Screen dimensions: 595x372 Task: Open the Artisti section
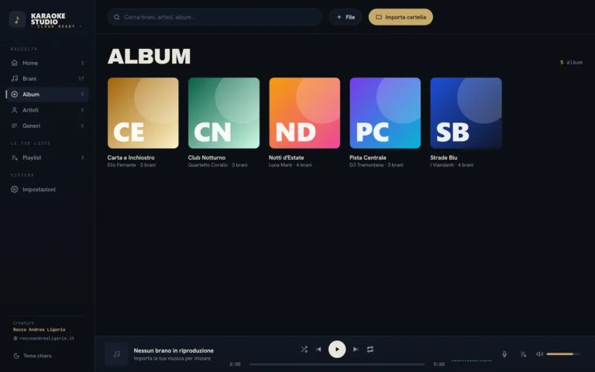47,110
